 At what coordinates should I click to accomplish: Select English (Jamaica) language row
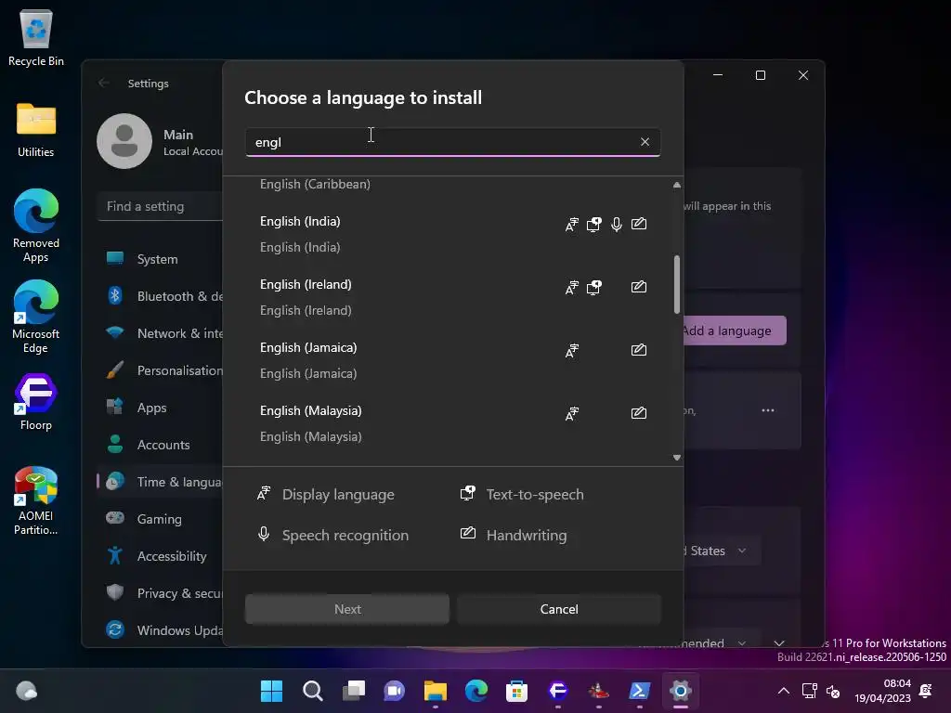pos(453,360)
